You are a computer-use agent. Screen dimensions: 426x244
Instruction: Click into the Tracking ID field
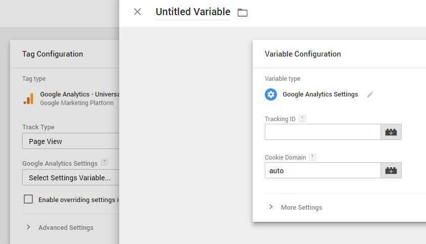pos(323,132)
